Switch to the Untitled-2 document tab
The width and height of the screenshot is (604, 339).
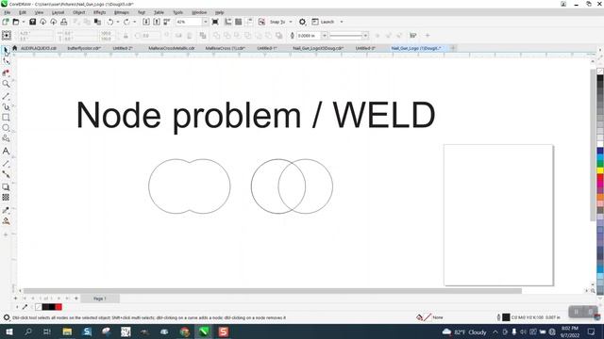pos(123,48)
